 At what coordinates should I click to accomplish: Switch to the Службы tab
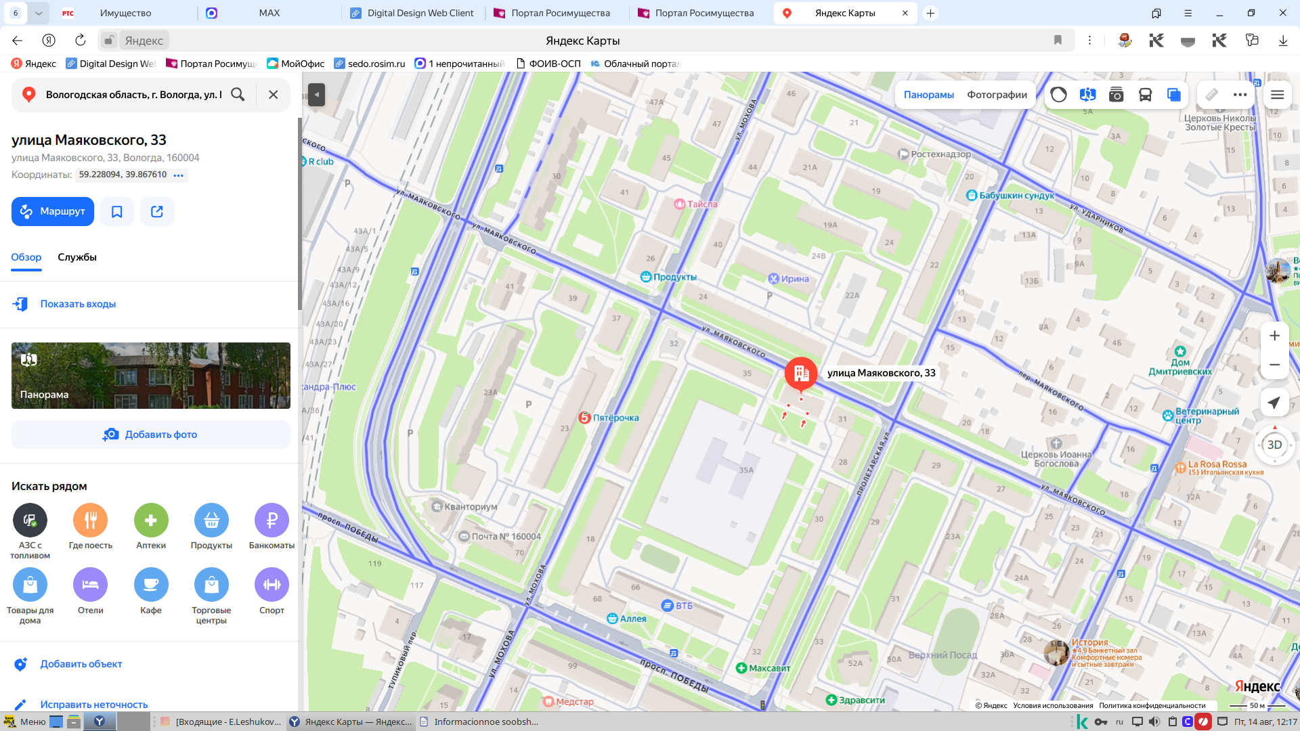pyautogui.click(x=77, y=257)
